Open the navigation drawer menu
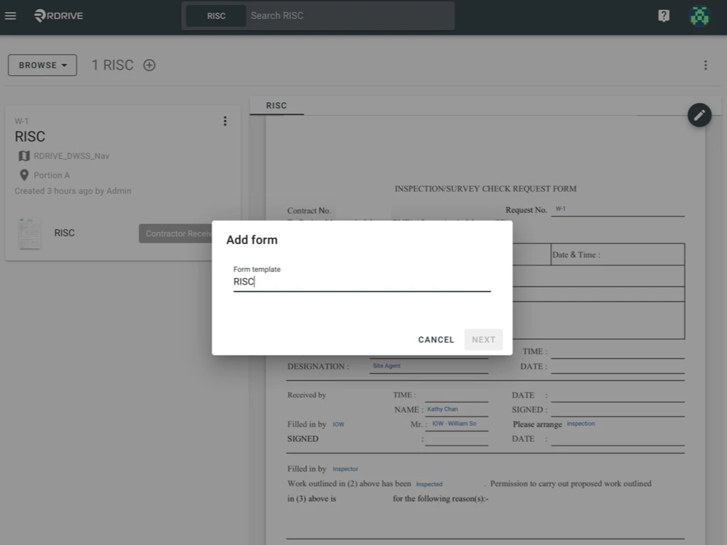The width and height of the screenshot is (727, 545). 10,16
